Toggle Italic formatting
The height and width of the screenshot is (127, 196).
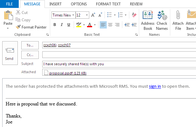(x=62, y=25)
